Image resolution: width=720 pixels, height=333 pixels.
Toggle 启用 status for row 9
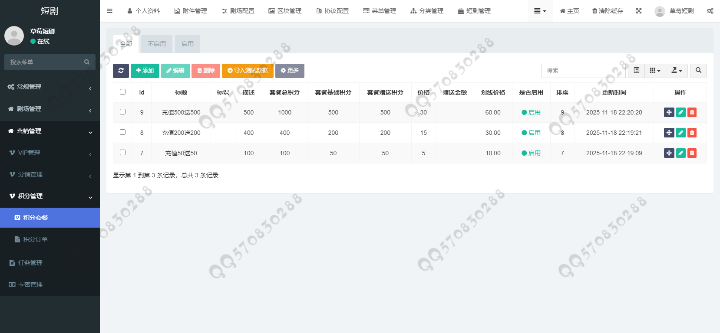coord(531,112)
